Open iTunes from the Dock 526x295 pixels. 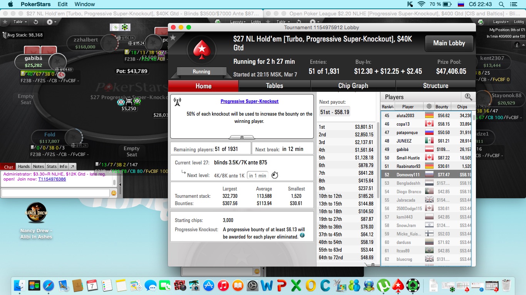[x=223, y=285]
